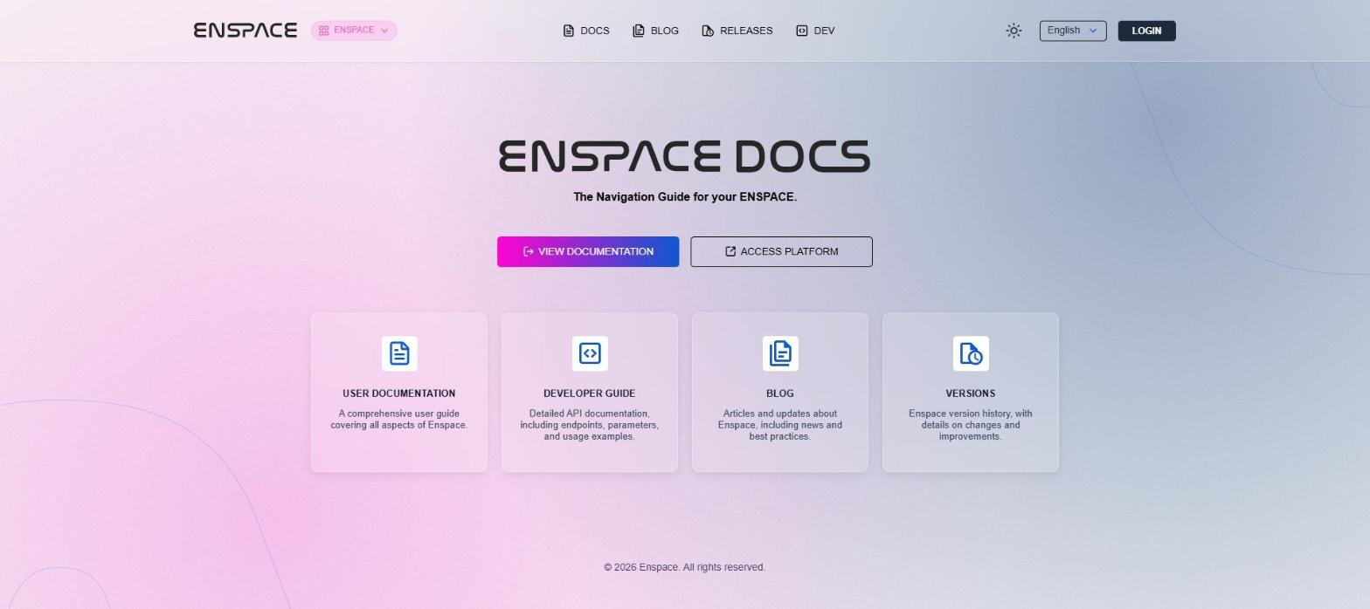Viewport: 1370px width, 609px height.
Task: Click the grid icon in ENSPACE badge
Action: (323, 31)
